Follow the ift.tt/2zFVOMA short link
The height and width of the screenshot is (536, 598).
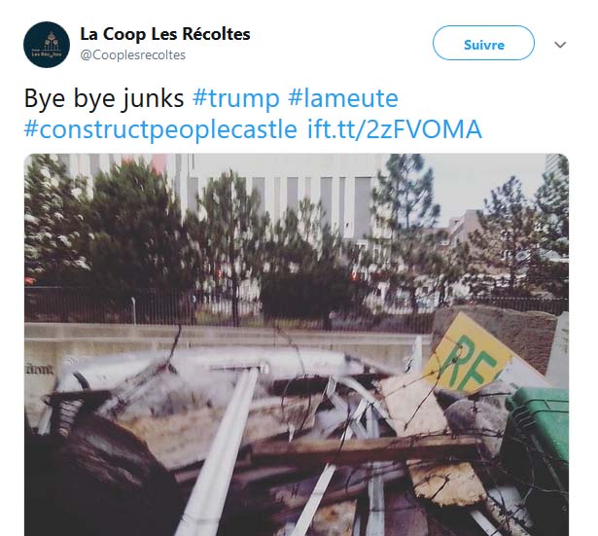pyautogui.click(x=395, y=129)
